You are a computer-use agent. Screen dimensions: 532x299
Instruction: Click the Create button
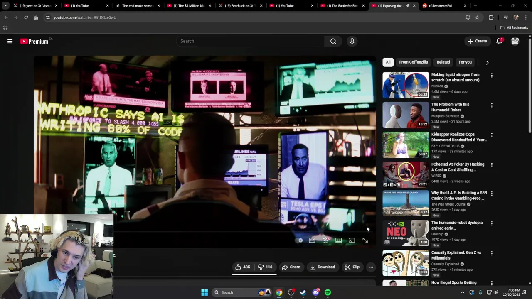tap(477, 41)
